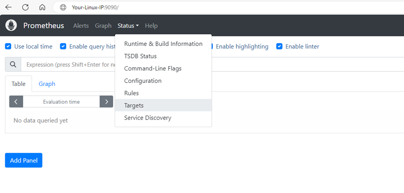Screen dimensions: 404x193
Task: Open Runtime & Build Information page
Action: [163, 44]
